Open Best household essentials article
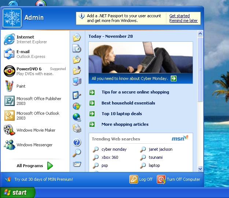229x198 pixels. [x=128, y=103]
